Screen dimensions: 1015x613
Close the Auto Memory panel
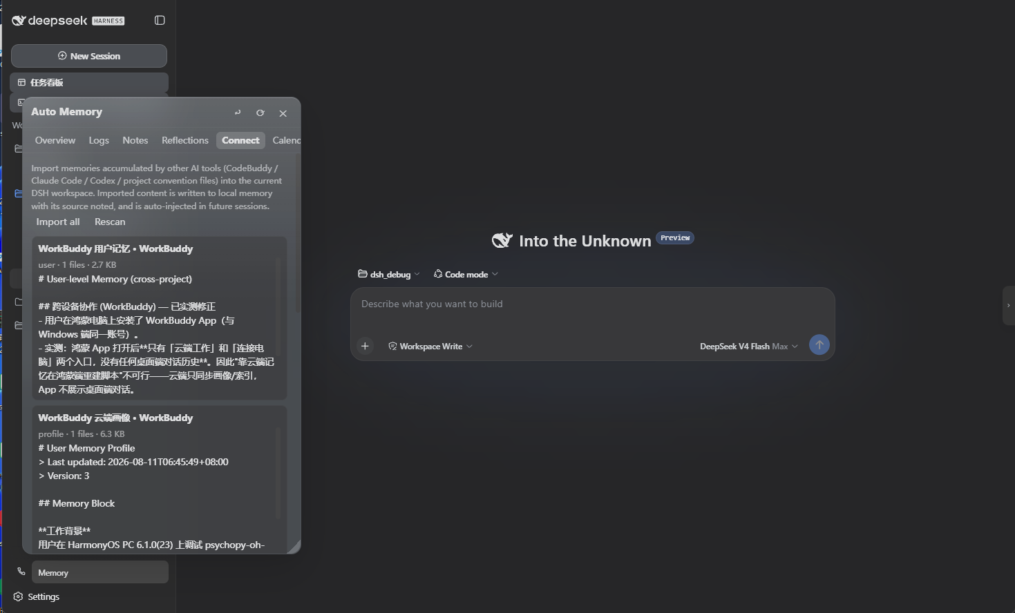(283, 113)
